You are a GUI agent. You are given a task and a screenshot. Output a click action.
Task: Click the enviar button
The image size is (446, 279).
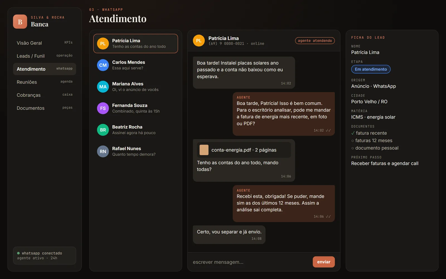pyautogui.click(x=324, y=262)
